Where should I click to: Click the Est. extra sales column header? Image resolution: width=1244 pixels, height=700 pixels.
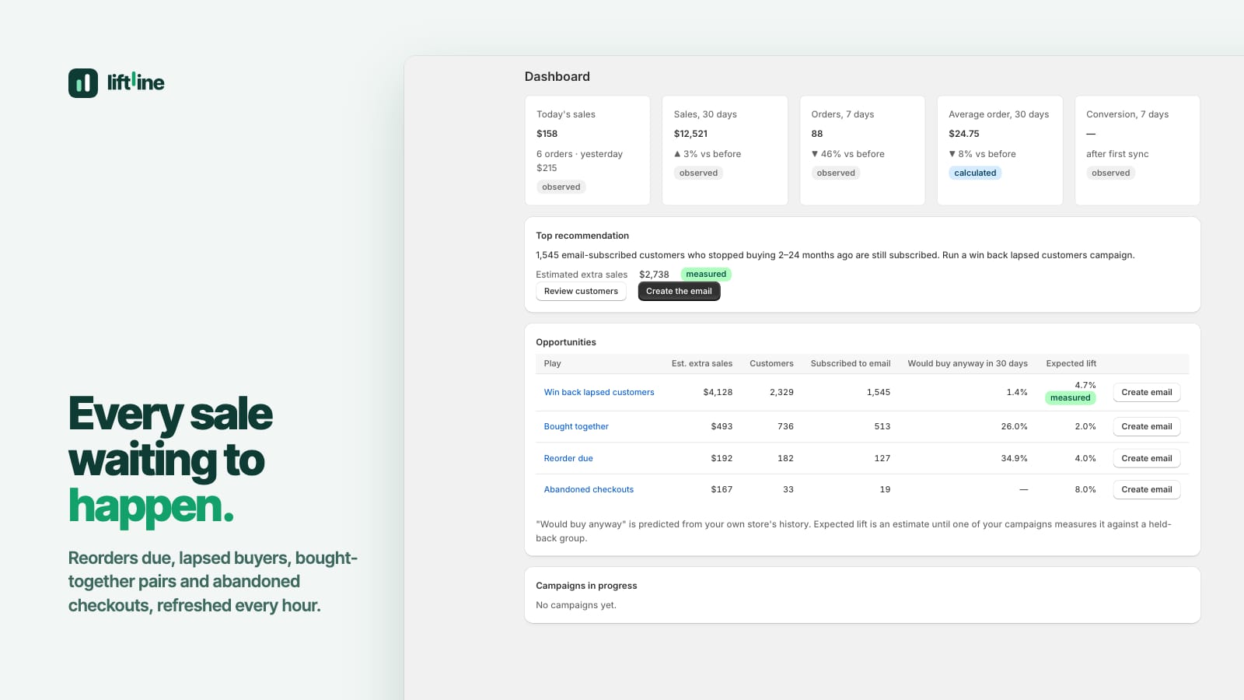click(702, 364)
